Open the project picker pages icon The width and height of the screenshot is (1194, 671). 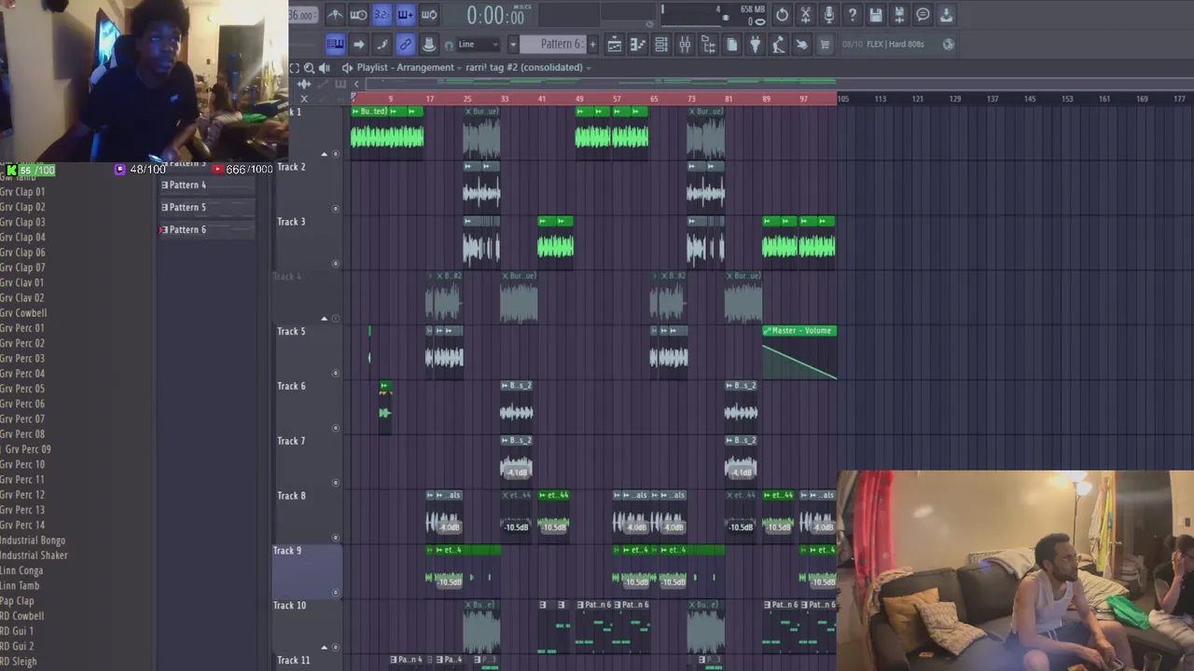(731, 44)
